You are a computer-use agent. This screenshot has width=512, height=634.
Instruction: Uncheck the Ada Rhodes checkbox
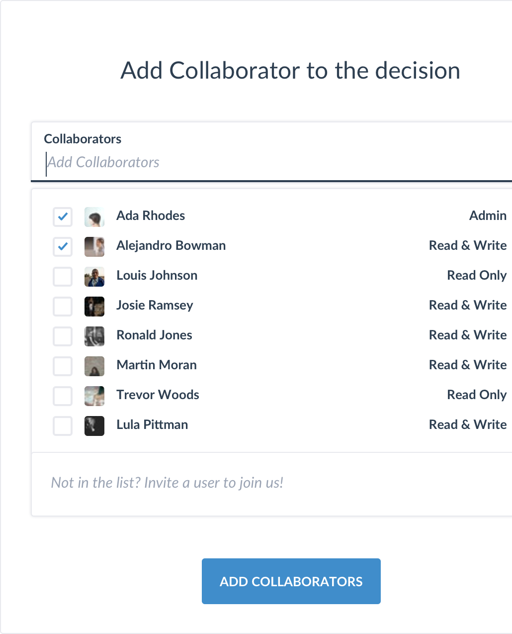pyautogui.click(x=63, y=216)
